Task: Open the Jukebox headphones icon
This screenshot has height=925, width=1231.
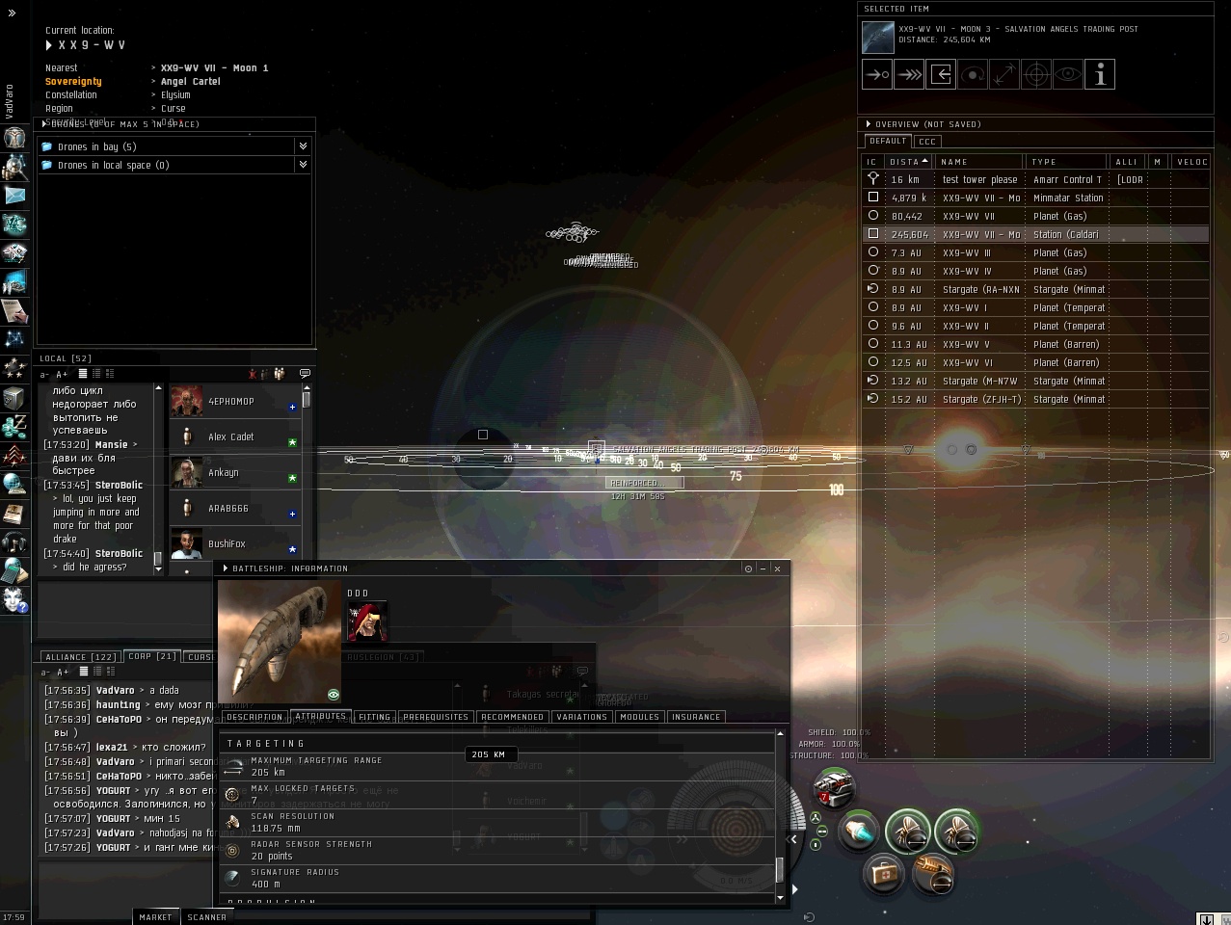Action: pyautogui.click(x=14, y=542)
